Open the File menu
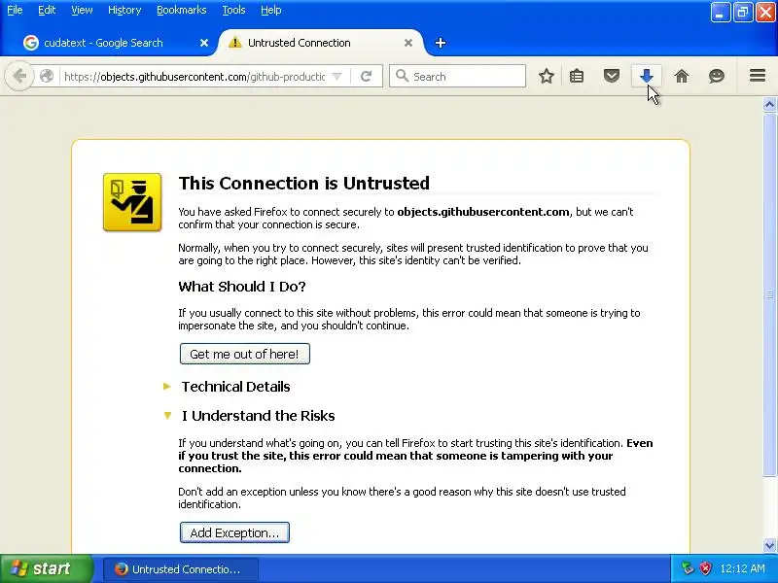Viewport: 778px width, 583px height. (15, 10)
